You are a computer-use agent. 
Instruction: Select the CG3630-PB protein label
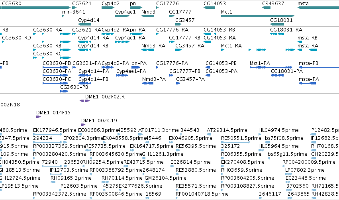tap(74, 87)
